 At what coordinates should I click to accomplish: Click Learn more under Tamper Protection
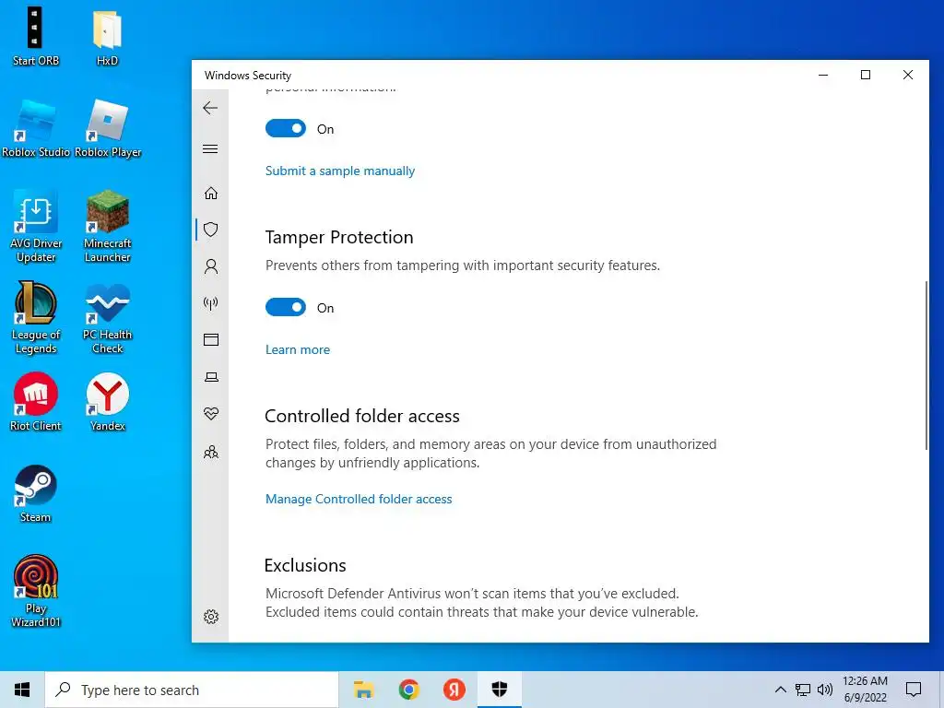click(x=298, y=349)
